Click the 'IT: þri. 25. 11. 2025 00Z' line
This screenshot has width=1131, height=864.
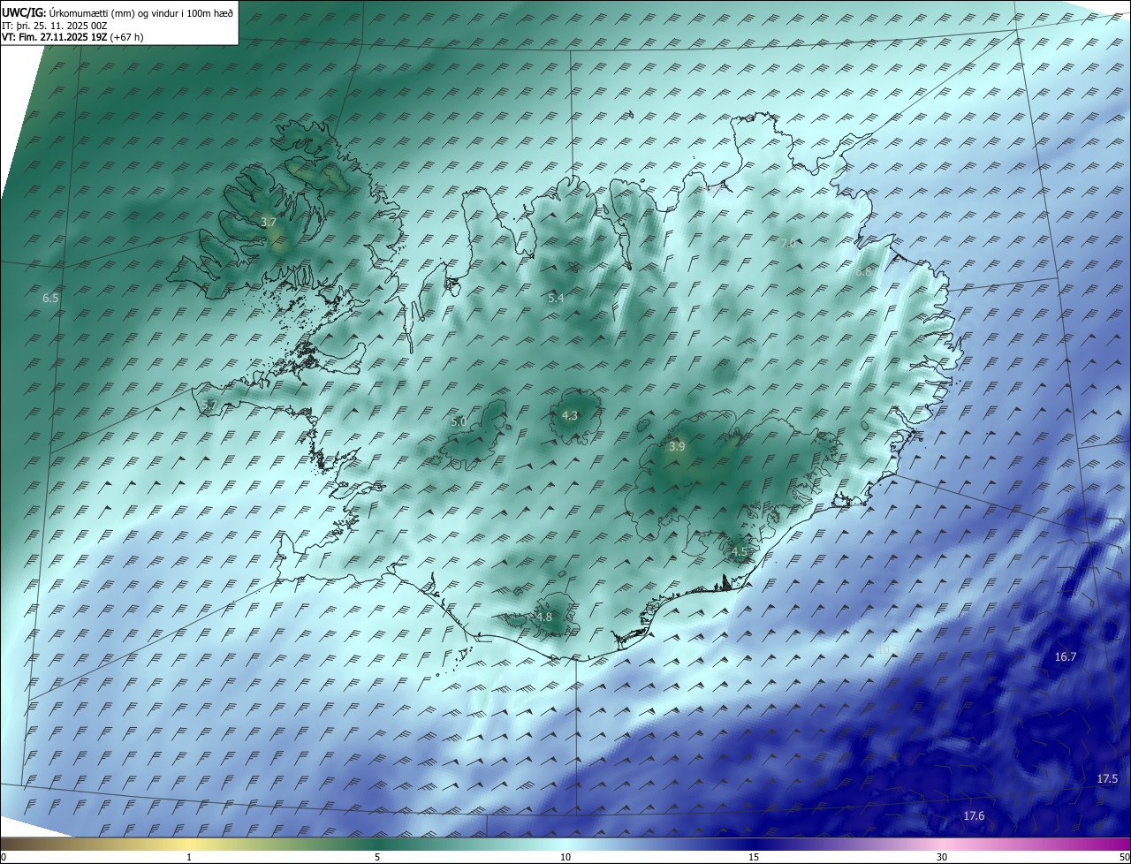tap(55, 26)
